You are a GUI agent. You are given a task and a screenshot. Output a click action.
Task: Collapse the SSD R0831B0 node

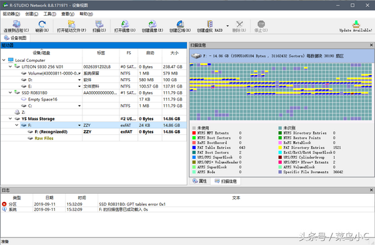tap(10, 92)
